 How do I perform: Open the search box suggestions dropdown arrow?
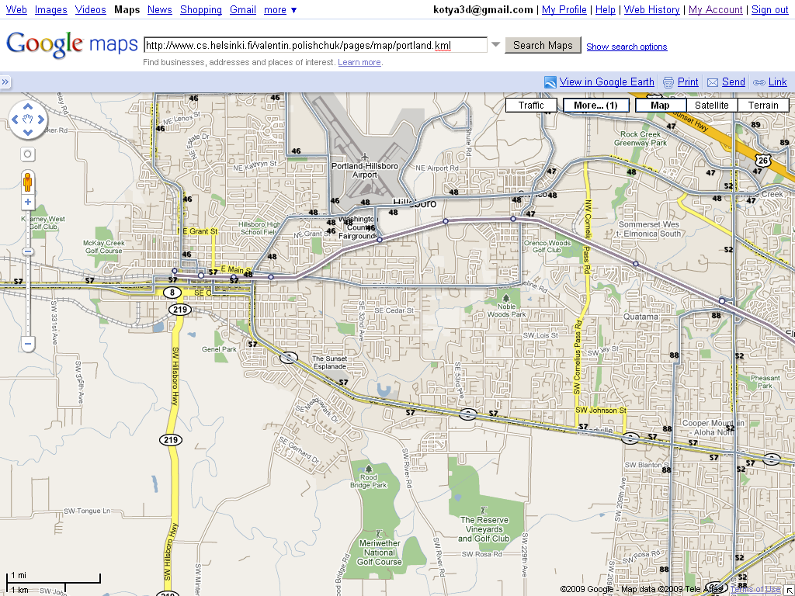coord(496,45)
